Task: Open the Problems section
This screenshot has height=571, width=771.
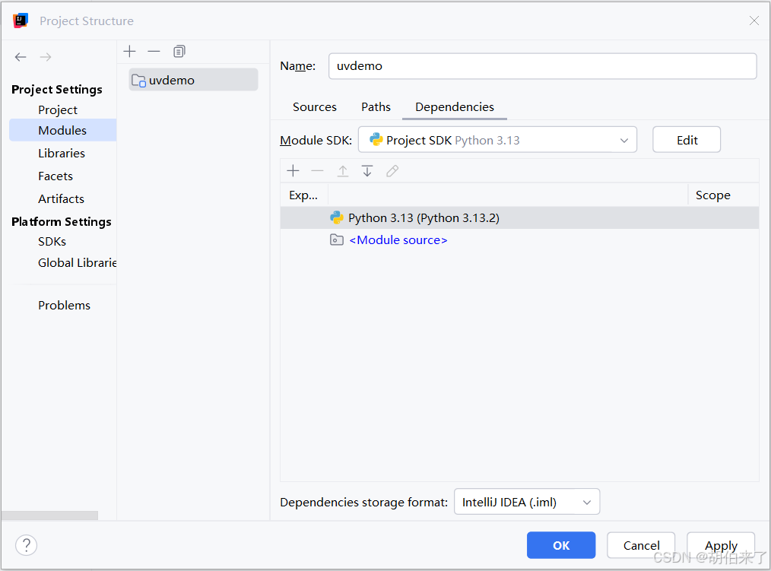Action: pos(65,305)
